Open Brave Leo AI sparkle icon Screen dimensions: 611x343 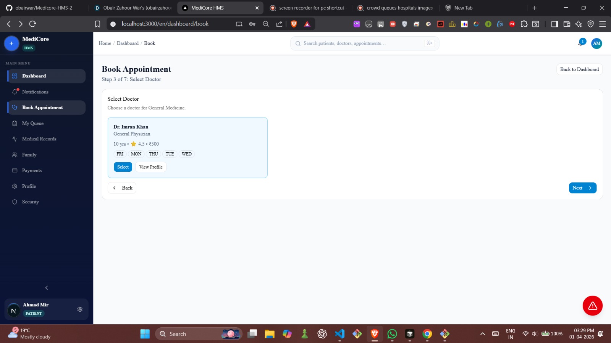pos(579,24)
